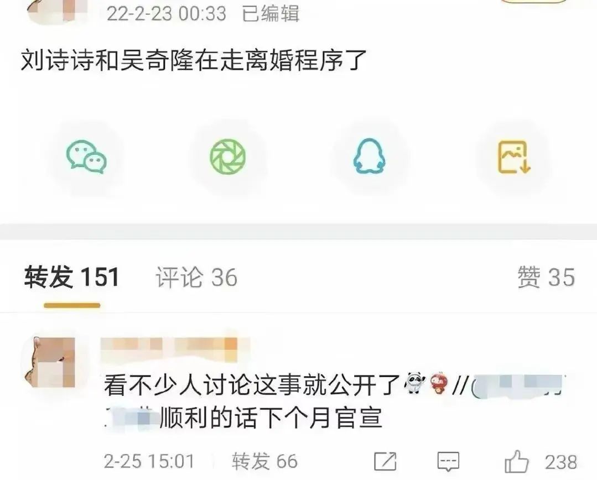
Task: Tap the repost icon on the comment
Action: [x=385, y=462]
